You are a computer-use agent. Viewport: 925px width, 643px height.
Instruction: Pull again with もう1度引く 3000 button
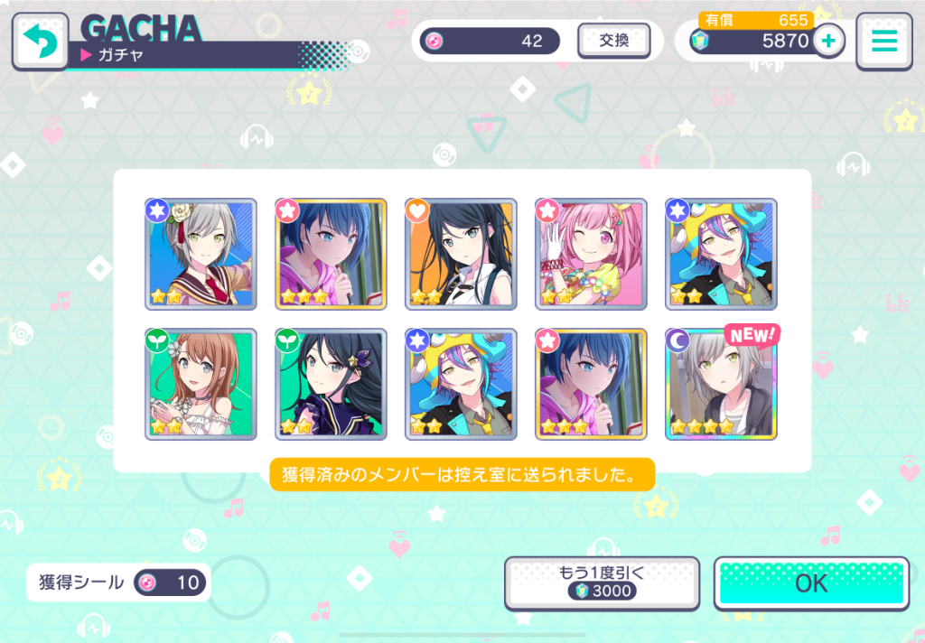click(602, 582)
